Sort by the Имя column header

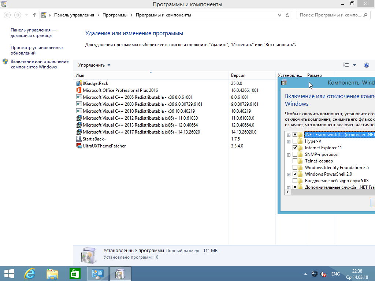click(151, 75)
